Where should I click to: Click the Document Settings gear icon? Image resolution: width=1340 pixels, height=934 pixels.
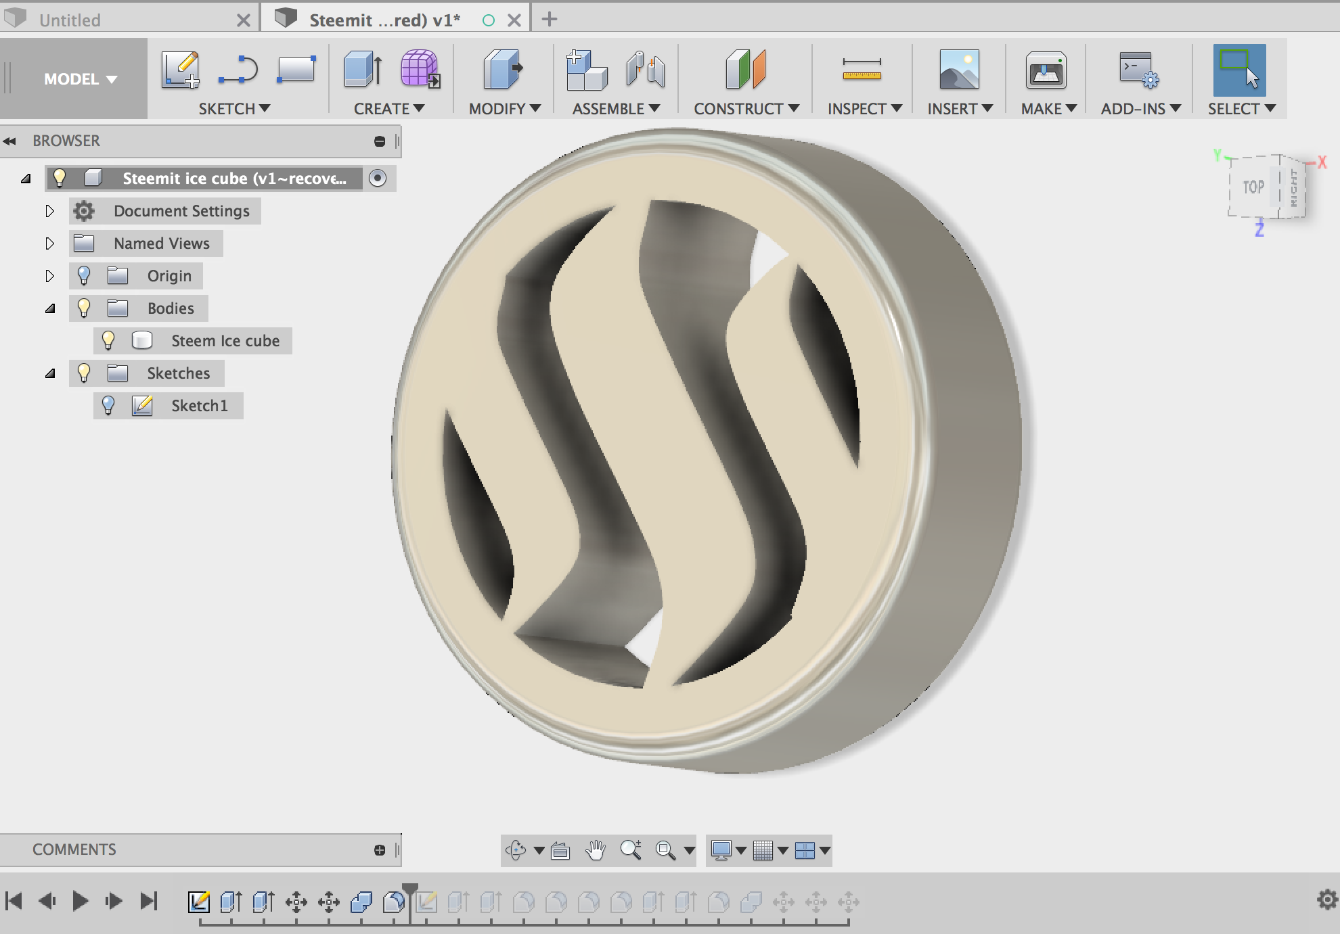pos(84,211)
